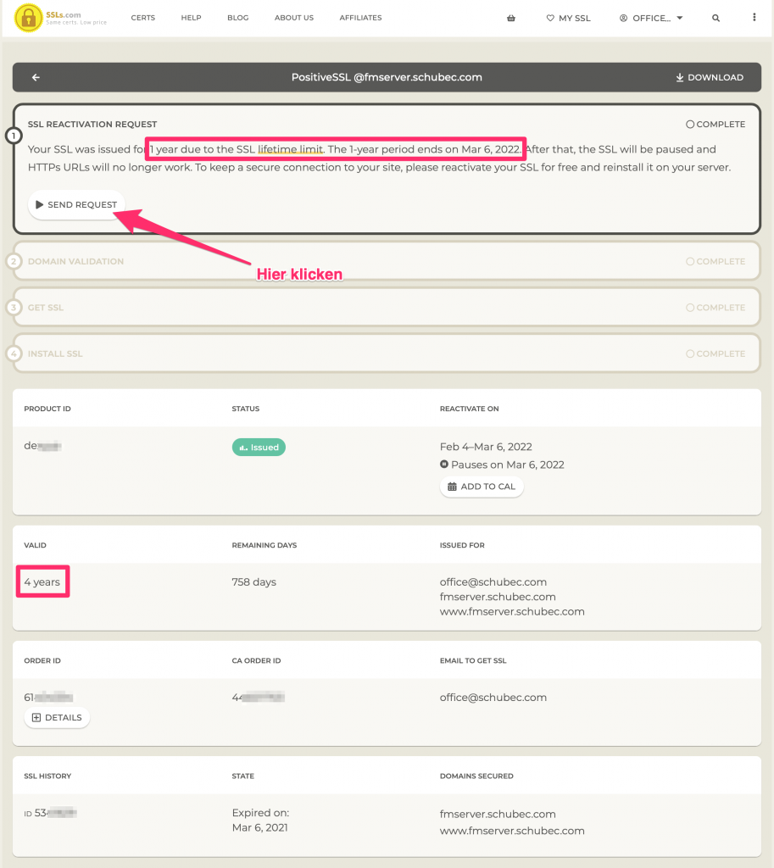The width and height of the screenshot is (774, 868).
Task: Open the AFFILIATES page
Action: tap(360, 18)
